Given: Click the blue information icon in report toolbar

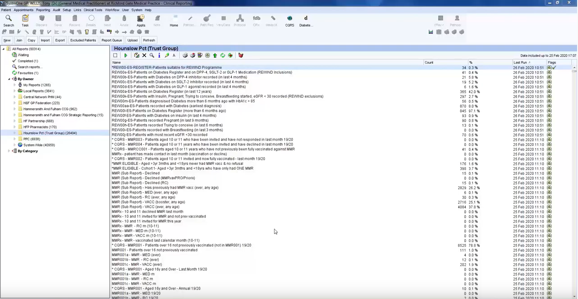Looking at the screenshot, I should [x=159, y=55].
